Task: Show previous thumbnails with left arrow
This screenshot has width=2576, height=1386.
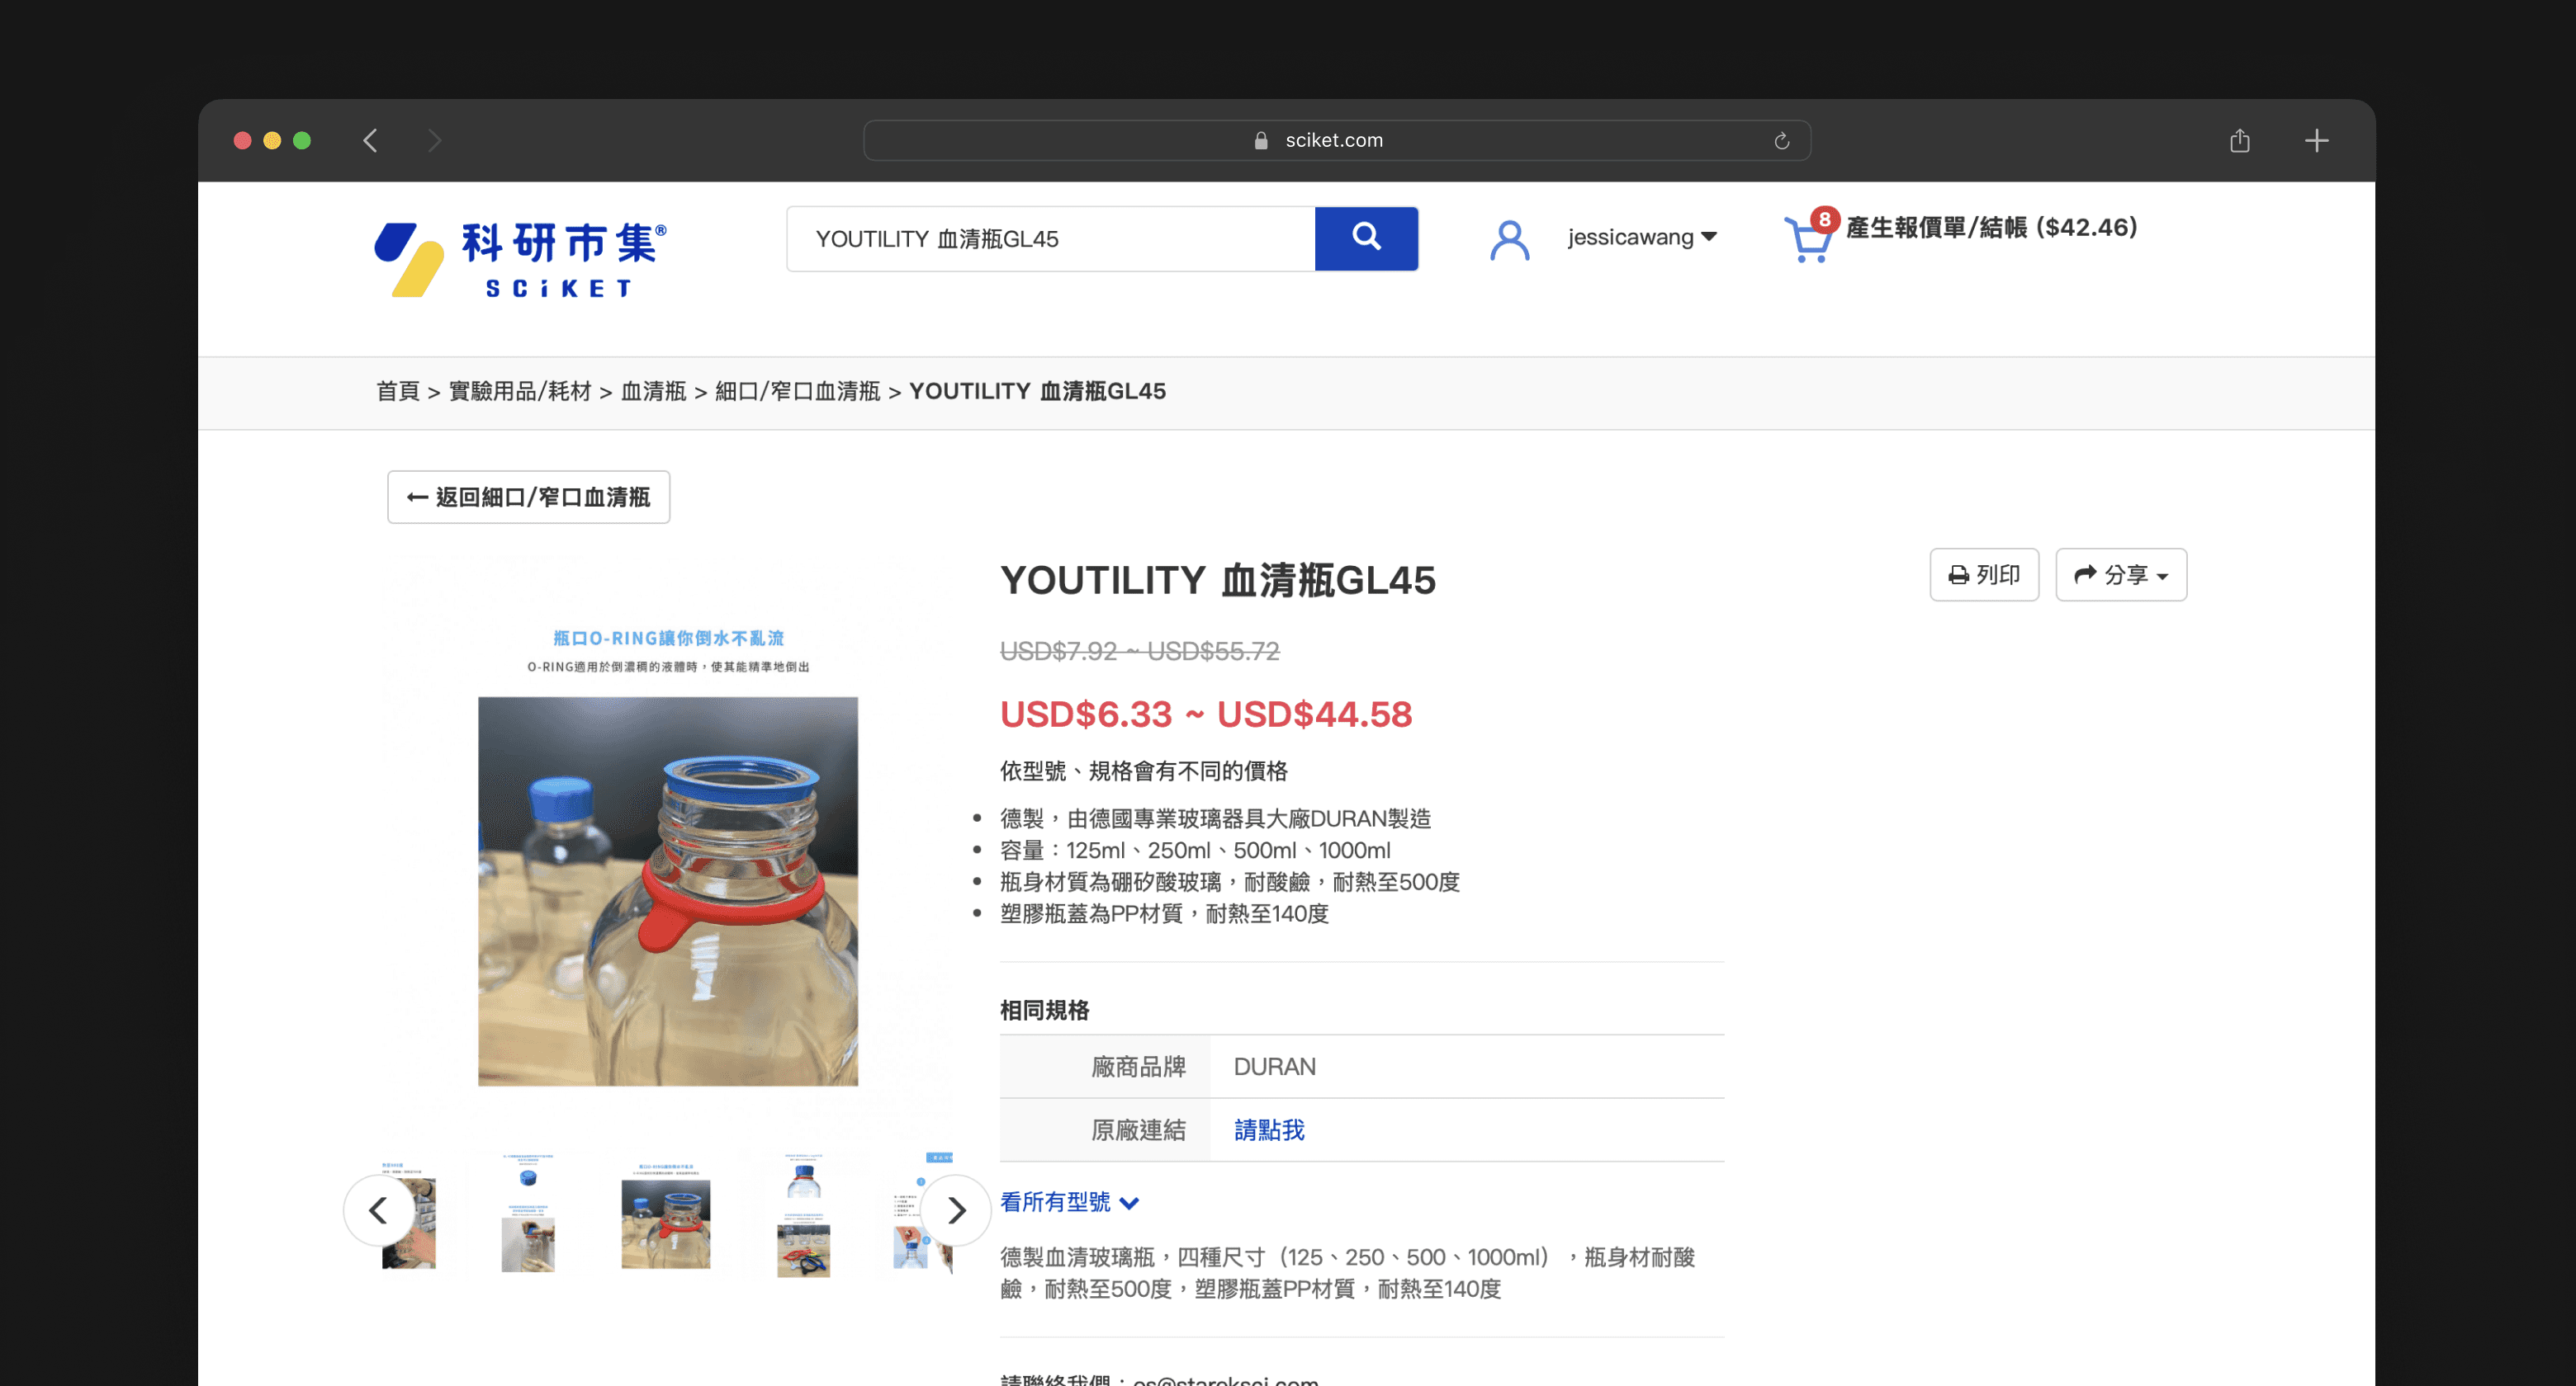Action: (378, 1210)
